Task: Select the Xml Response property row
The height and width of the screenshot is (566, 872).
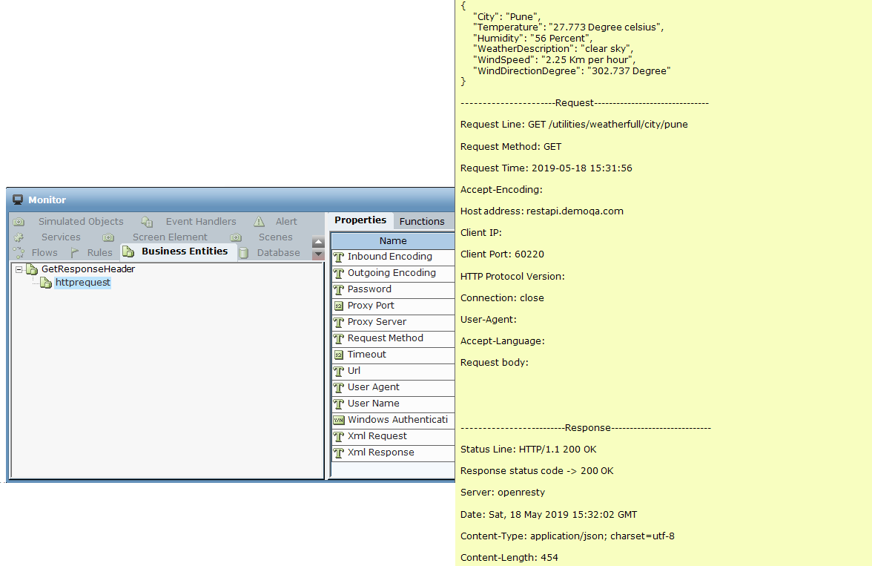Action: point(380,453)
